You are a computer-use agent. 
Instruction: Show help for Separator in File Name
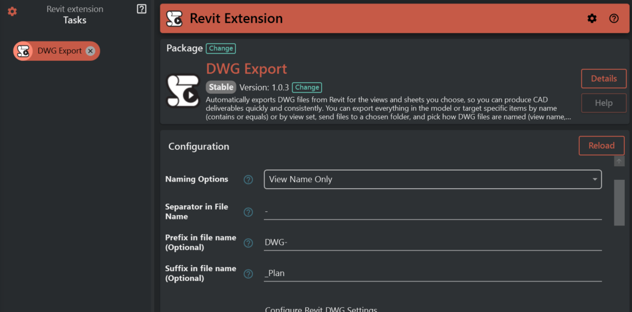click(x=248, y=212)
